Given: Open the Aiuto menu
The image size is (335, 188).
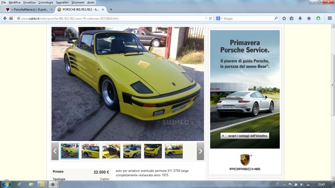Looking at the screenshot, I should coord(91,2).
